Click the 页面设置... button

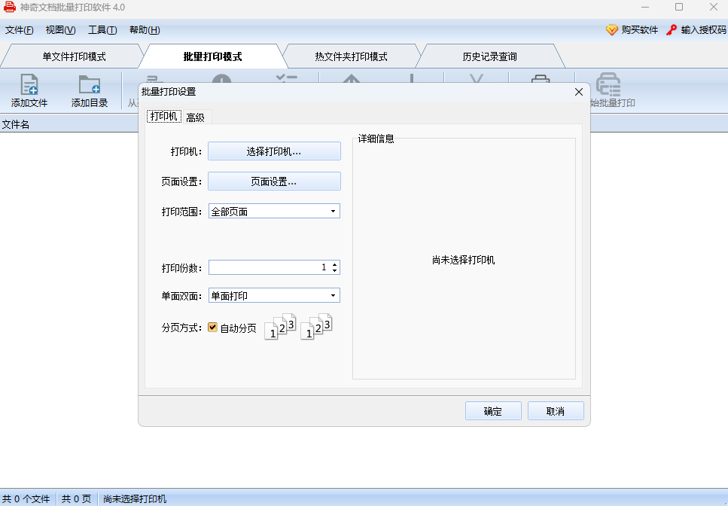(274, 181)
